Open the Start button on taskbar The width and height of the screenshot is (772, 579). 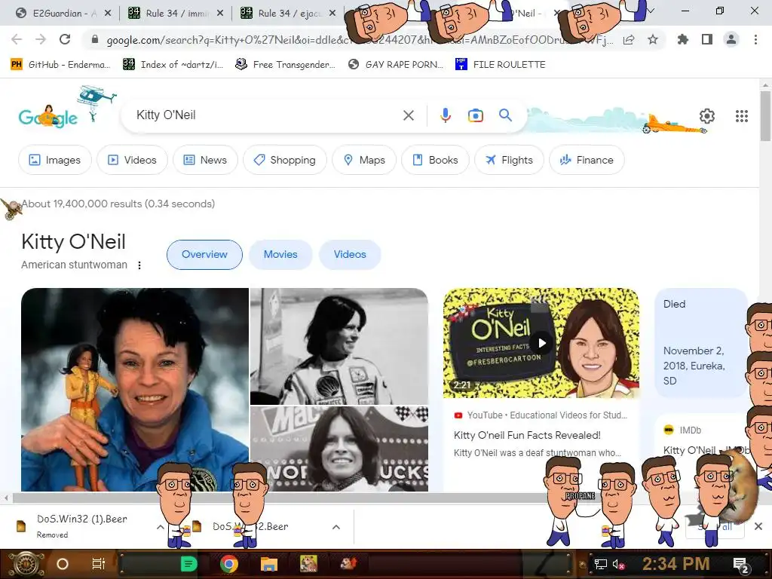coord(27,564)
